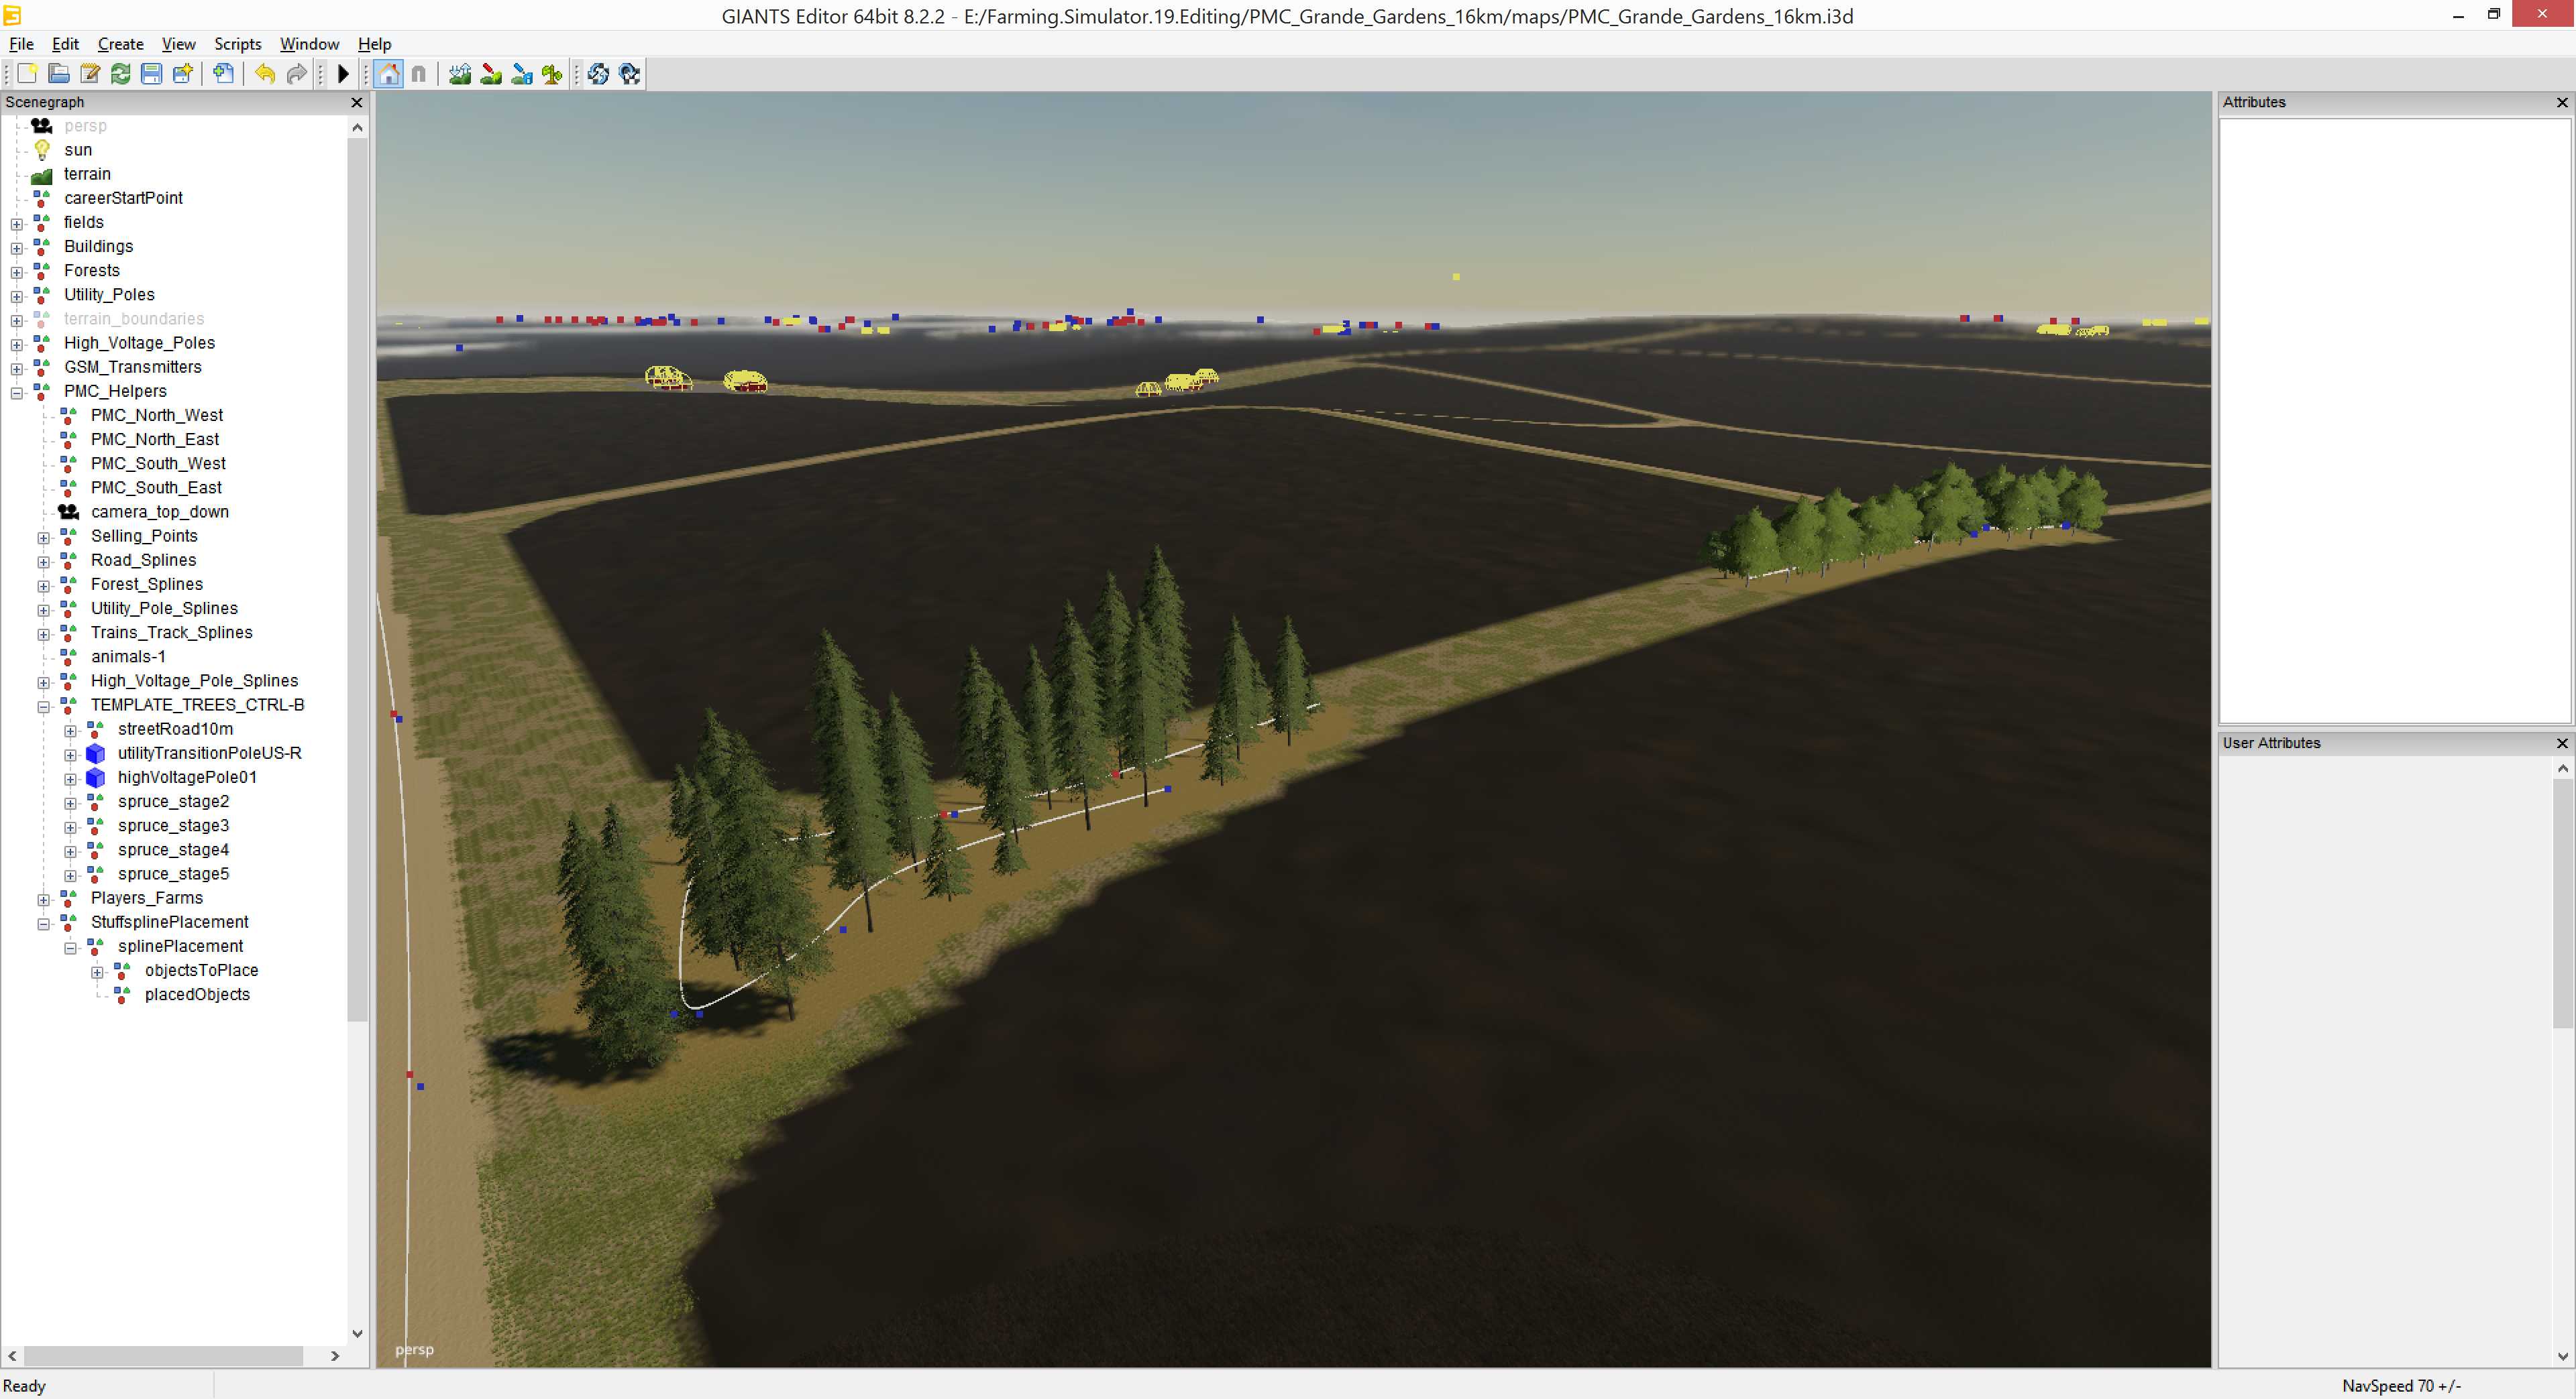Image resolution: width=2576 pixels, height=1399 pixels.
Task: Click the User Attributes vertical scrollbar thumb
Action: [2562, 904]
